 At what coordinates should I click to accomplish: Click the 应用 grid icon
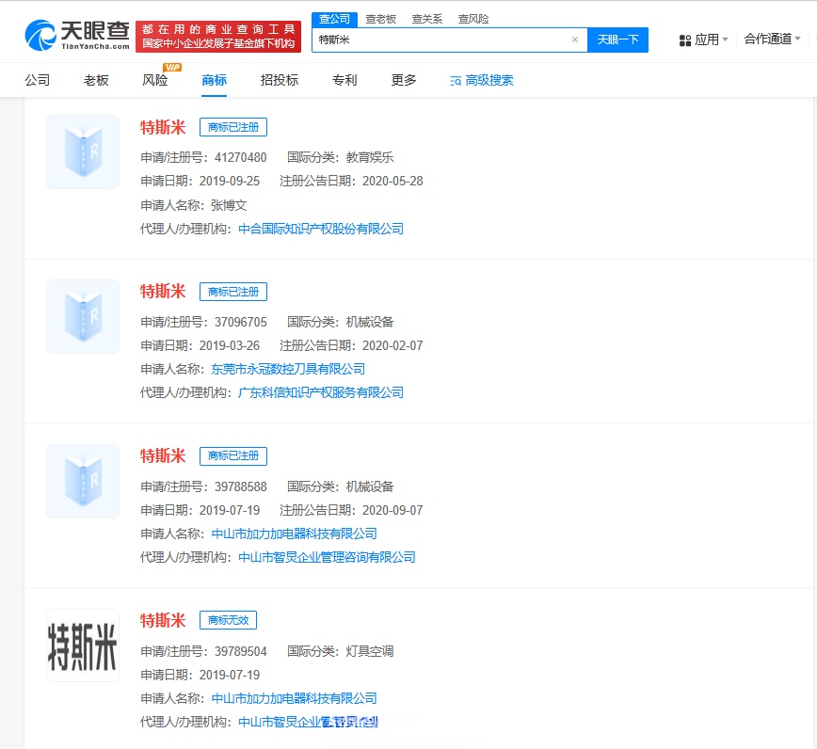(685, 40)
